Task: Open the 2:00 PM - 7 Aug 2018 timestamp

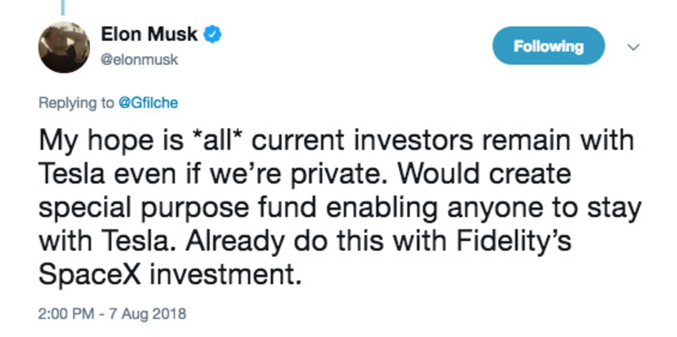Action: click(x=111, y=312)
